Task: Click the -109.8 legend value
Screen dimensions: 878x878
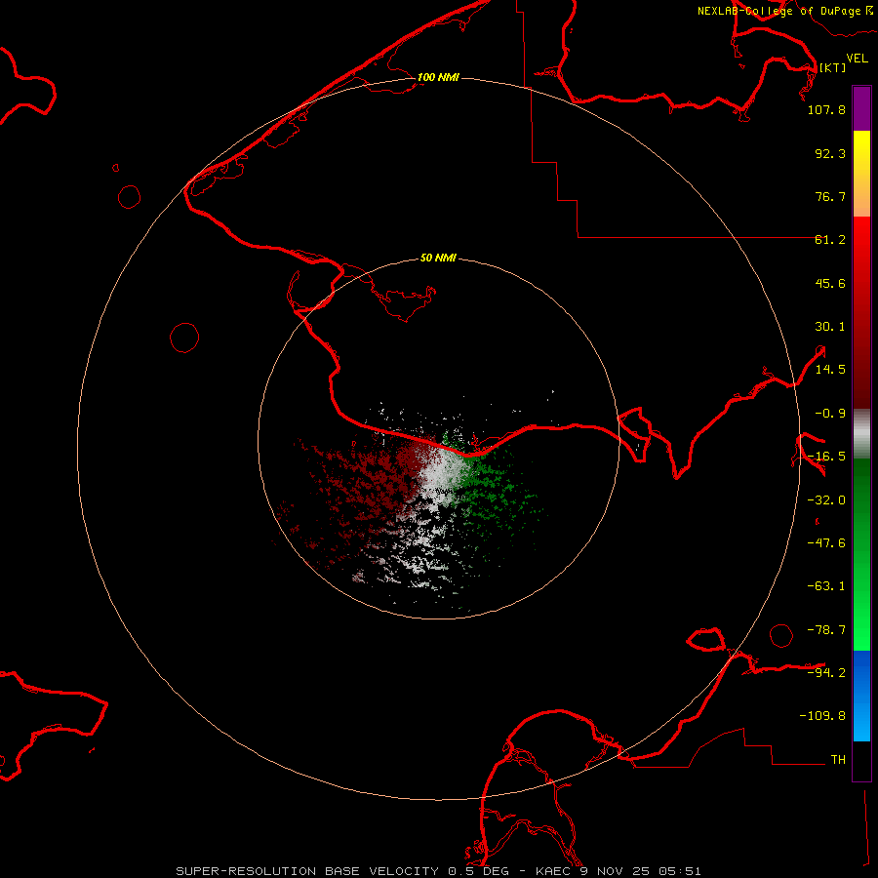Action: (x=822, y=716)
